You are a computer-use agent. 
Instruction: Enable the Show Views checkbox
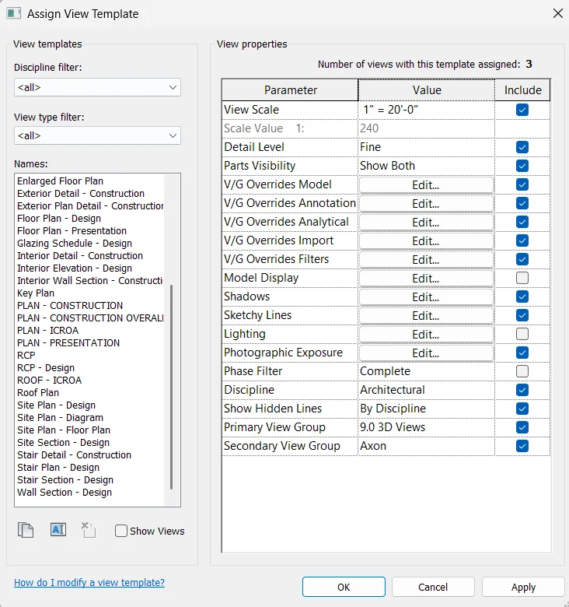121,531
